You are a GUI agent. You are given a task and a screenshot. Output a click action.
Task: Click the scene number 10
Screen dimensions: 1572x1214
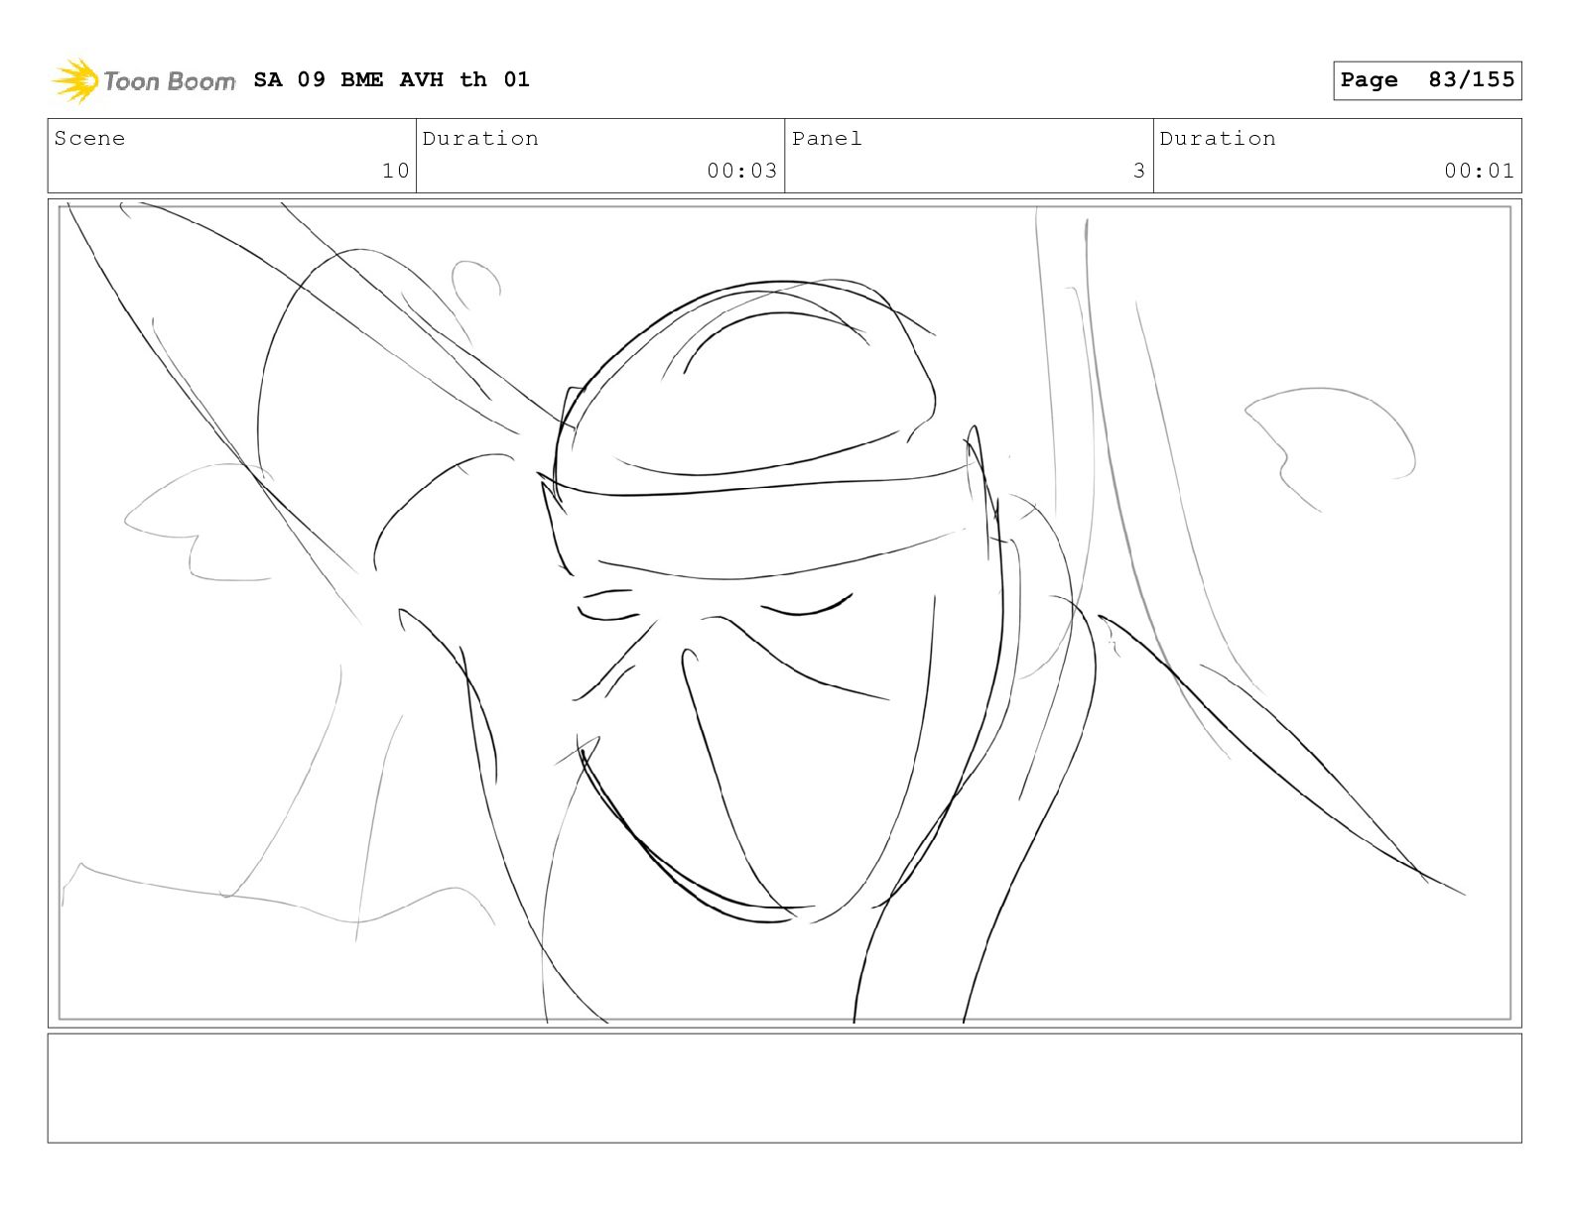[x=396, y=171]
